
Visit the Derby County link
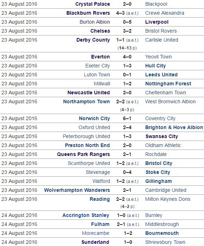93,40
